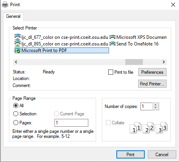Click left arrow of printer list scrollbar
The height and width of the screenshot is (162, 179).
16,62
